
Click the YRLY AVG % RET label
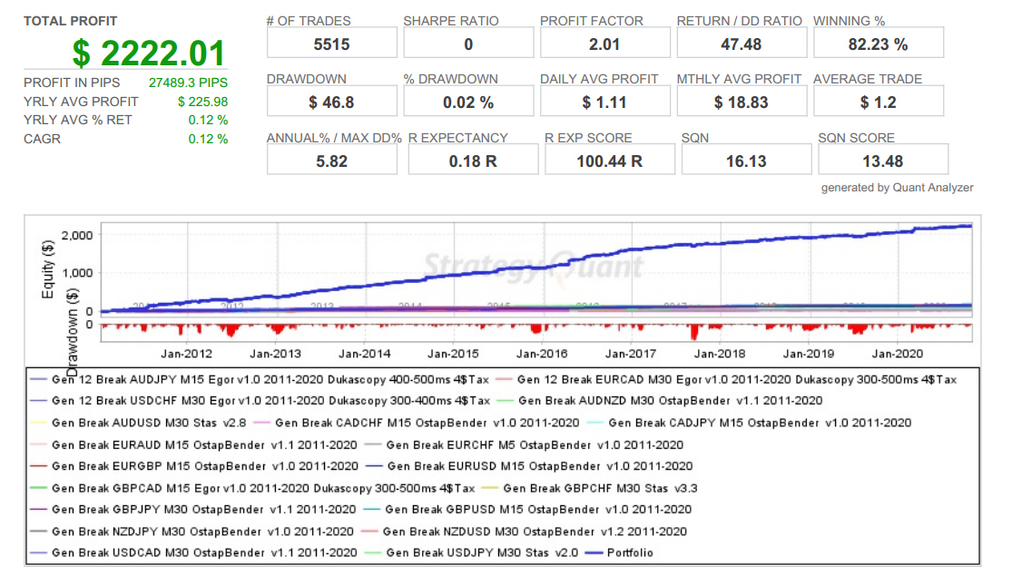point(77,120)
